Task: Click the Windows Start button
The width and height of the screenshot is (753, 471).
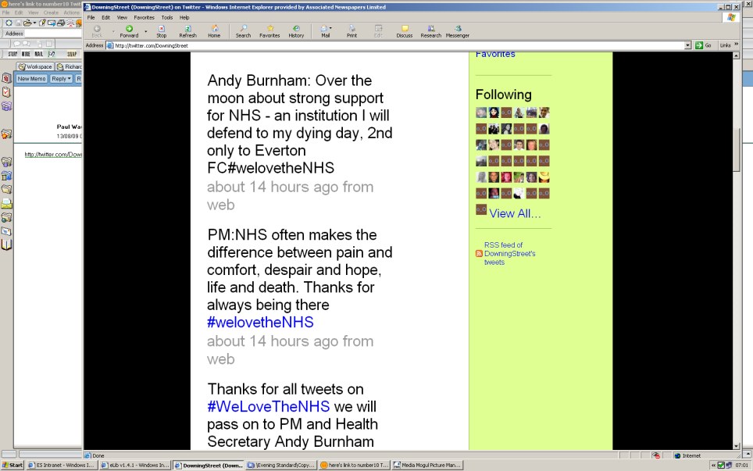Action: [x=12, y=465]
